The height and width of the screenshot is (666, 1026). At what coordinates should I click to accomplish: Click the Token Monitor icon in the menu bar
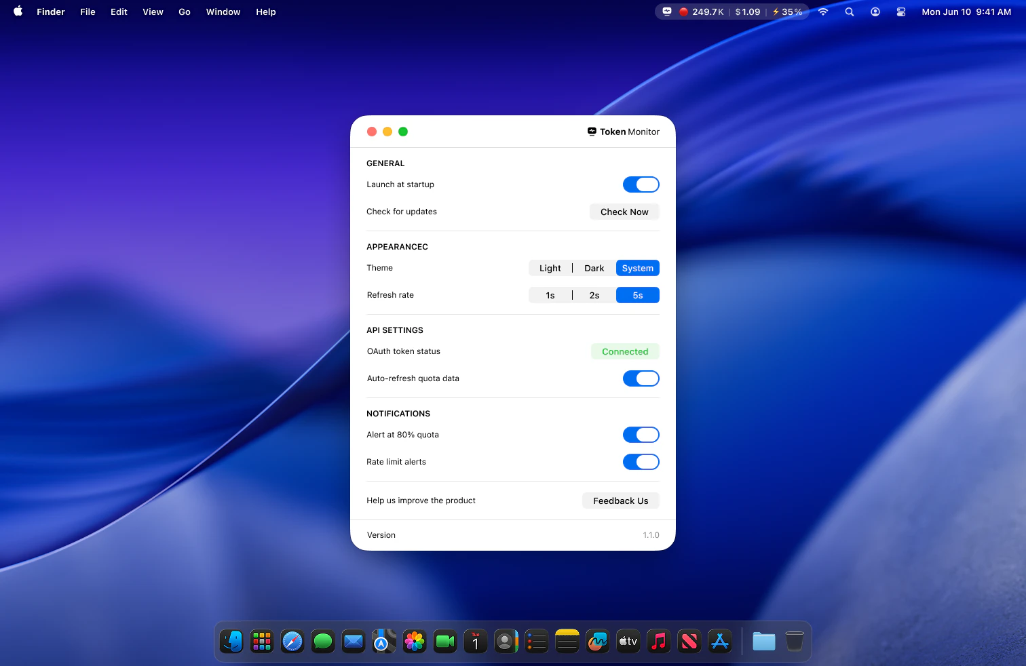667,12
